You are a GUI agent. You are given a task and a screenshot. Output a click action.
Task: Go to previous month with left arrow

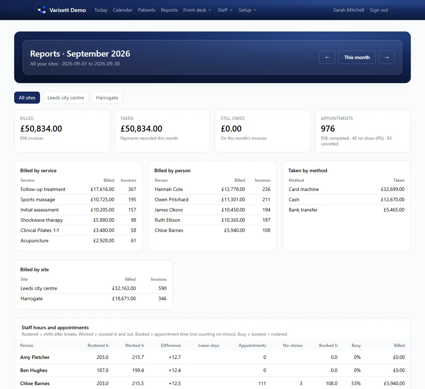pyautogui.click(x=327, y=57)
